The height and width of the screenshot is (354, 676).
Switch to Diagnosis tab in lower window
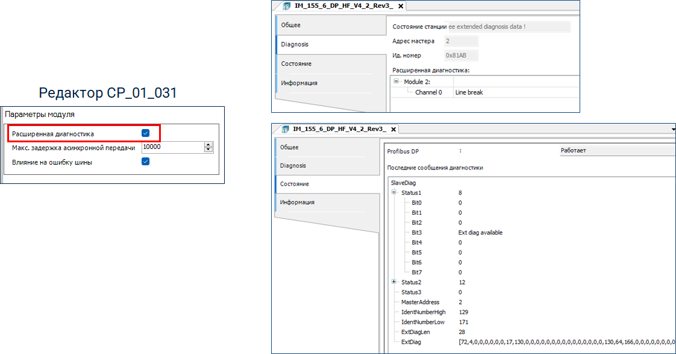pos(293,165)
